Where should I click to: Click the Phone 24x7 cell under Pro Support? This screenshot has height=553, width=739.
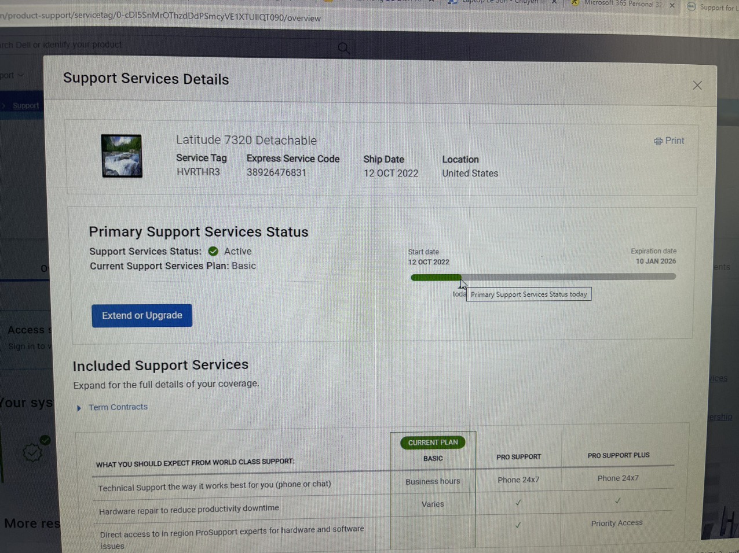(518, 480)
